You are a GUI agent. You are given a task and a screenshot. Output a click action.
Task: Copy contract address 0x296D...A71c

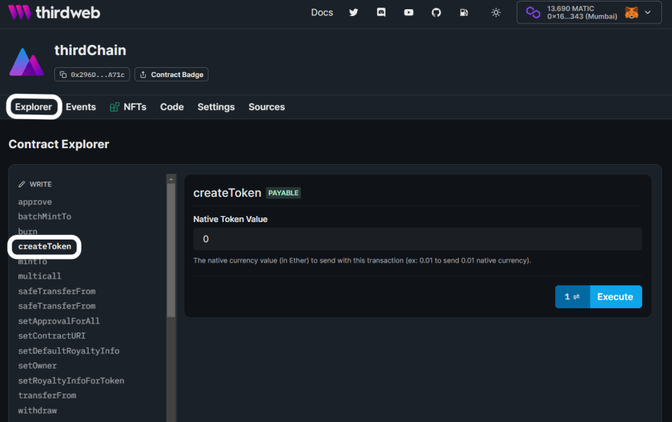click(92, 75)
